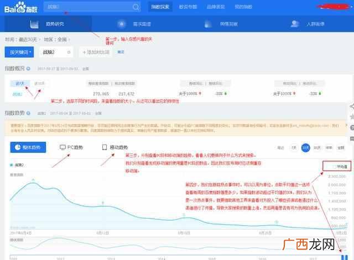Click the 趋势研究 chart icon
This screenshot has width=354, height=260.
point(34,24)
